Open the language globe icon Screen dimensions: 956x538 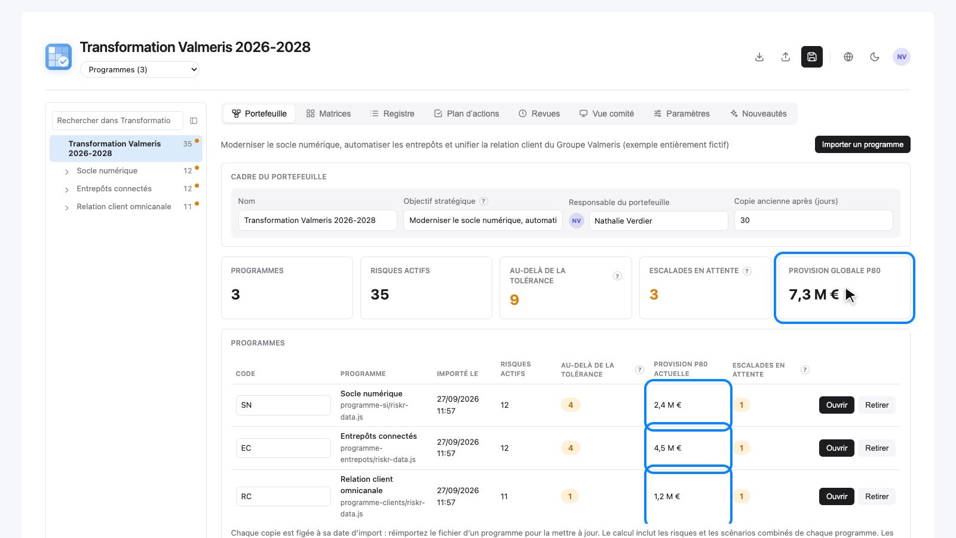tap(848, 57)
